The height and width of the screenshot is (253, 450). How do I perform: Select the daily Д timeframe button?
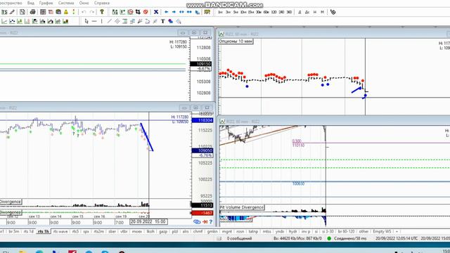click(x=300, y=12)
